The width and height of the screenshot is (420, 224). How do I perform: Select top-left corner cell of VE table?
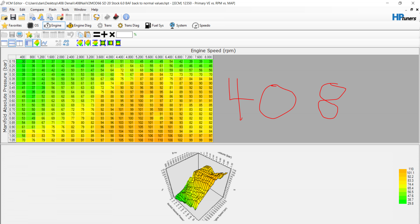(21, 62)
